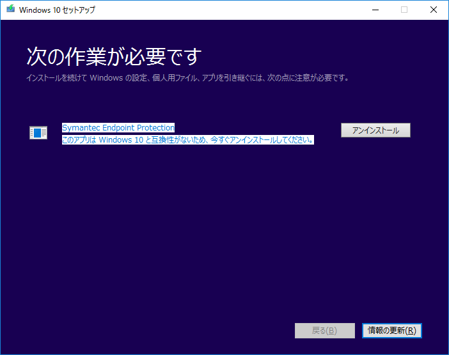Close the Windows 10 setup window
Viewport: 449px width, 355px height.
[434, 10]
